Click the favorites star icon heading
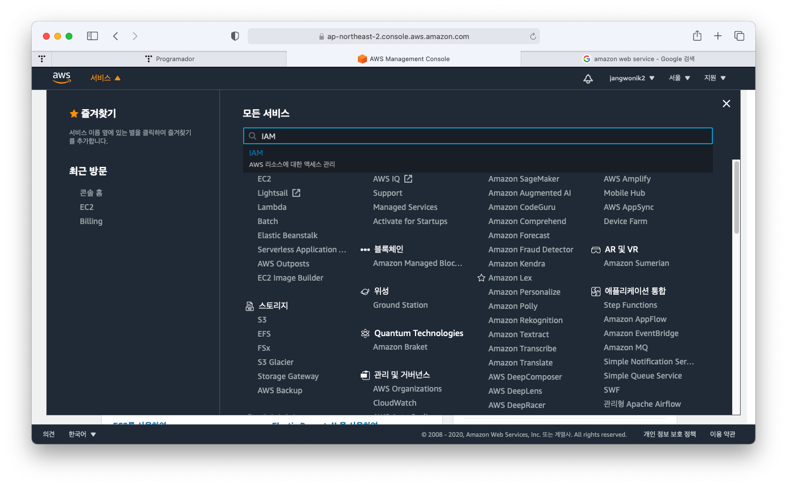787x486 pixels. coord(73,114)
